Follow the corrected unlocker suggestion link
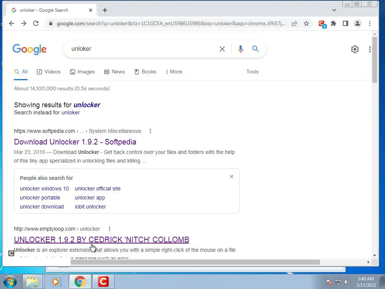Screen dimensions: 385x289 pos(87,105)
